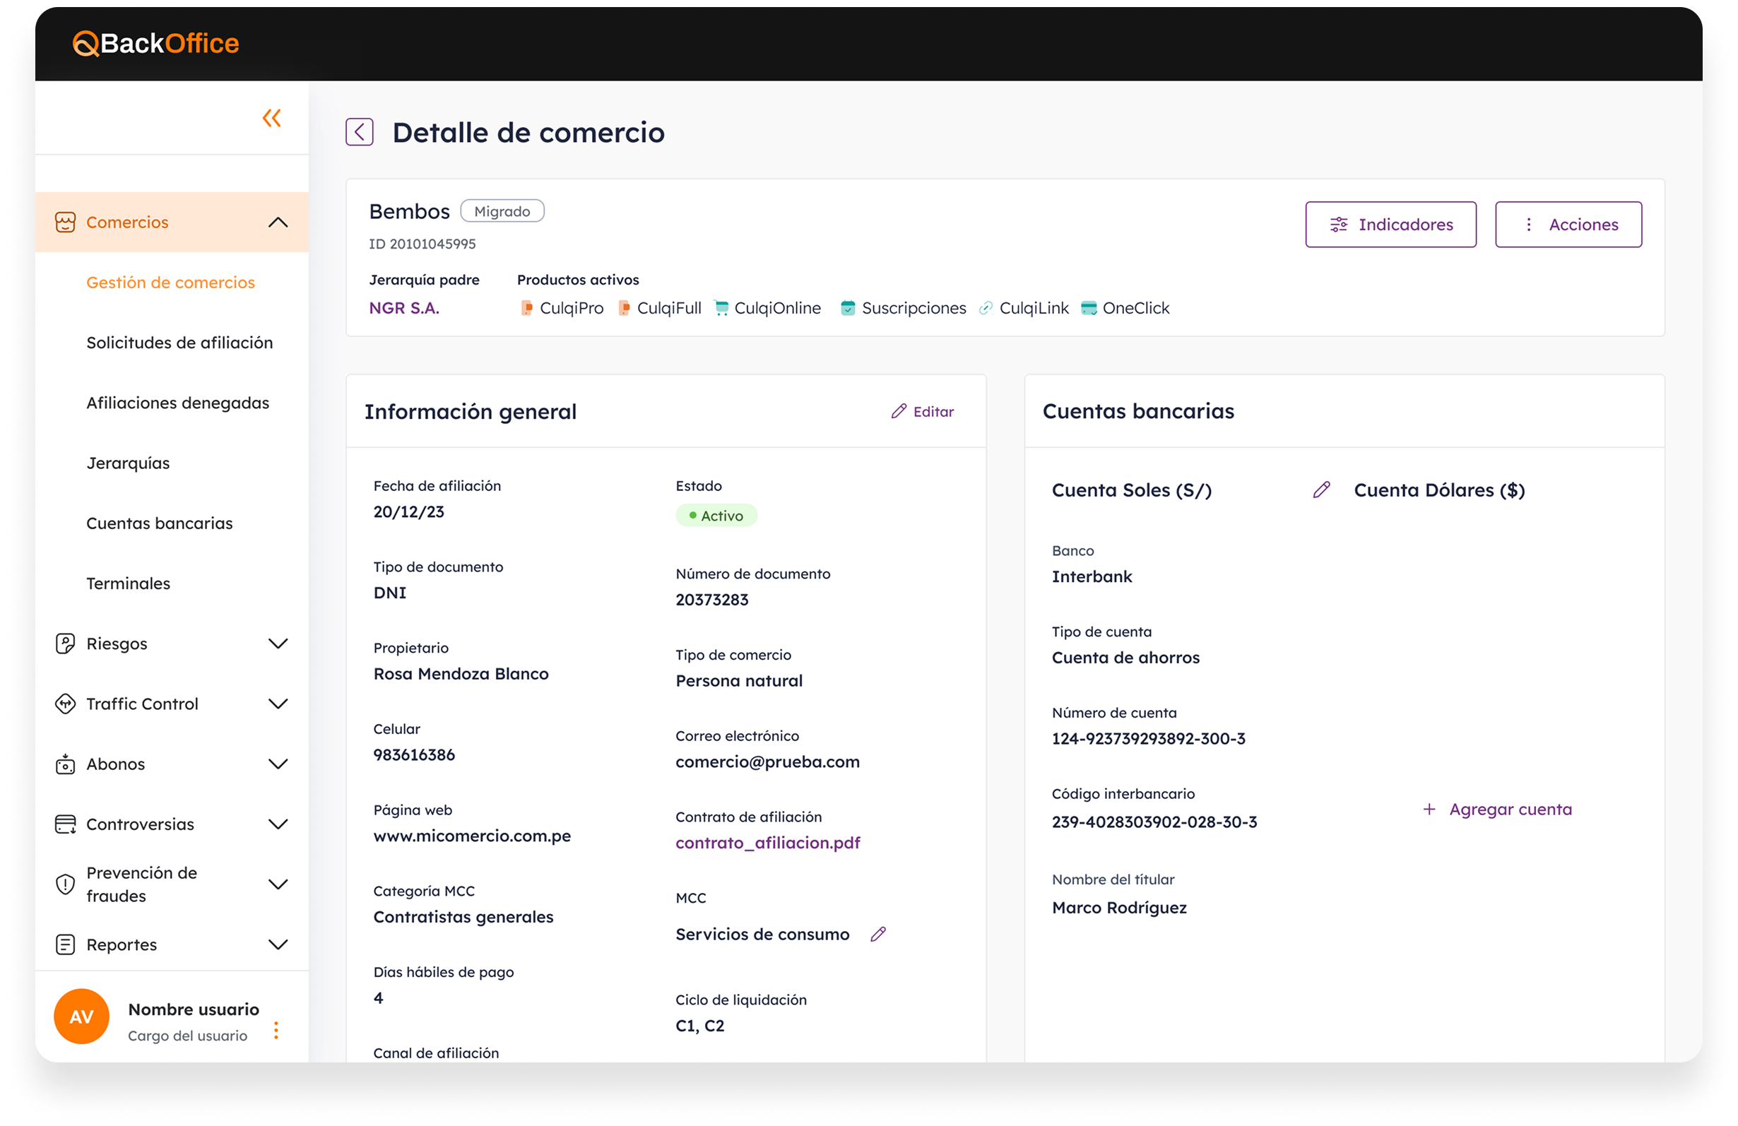Image resolution: width=1738 pixels, height=1126 pixels.
Task: Click the Controversias sidebar icon
Action: (x=66, y=824)
